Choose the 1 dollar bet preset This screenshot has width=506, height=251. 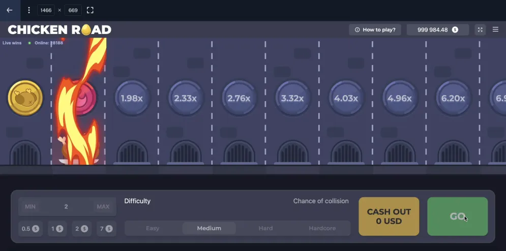tap(57, 229)
